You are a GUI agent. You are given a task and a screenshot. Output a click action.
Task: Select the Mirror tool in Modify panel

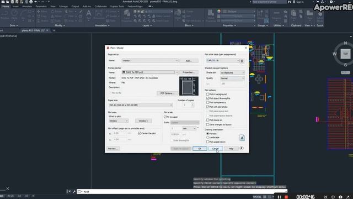point(56,16)
